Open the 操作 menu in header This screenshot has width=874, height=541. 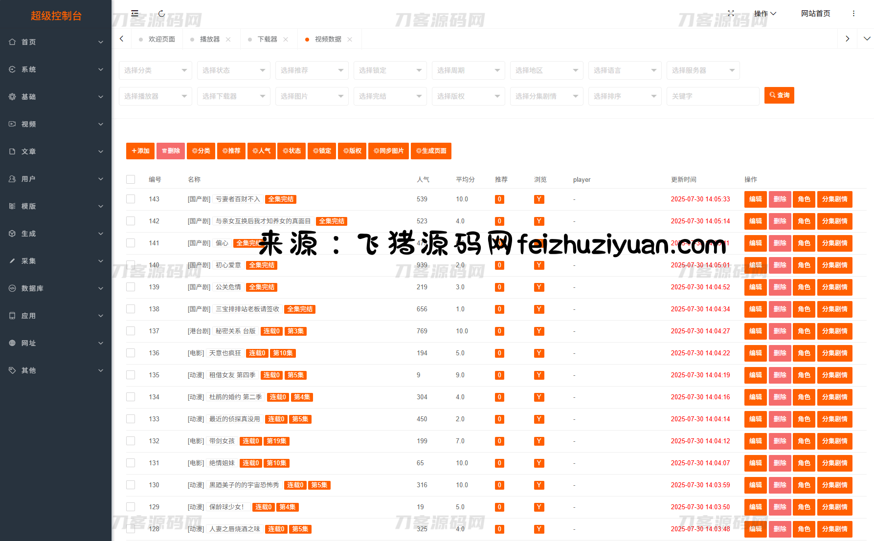point(764,14)
